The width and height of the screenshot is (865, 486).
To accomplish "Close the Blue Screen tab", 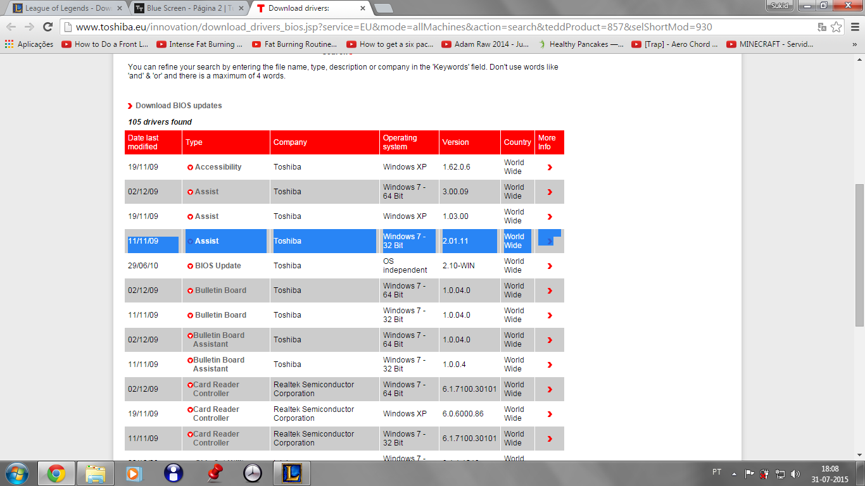I will pyautogui.click(x=241, y=8).
